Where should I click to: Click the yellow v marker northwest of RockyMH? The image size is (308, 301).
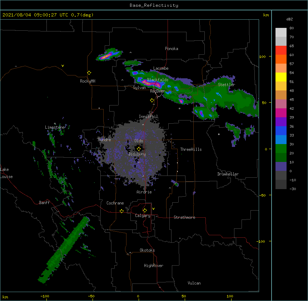point(63,66)
